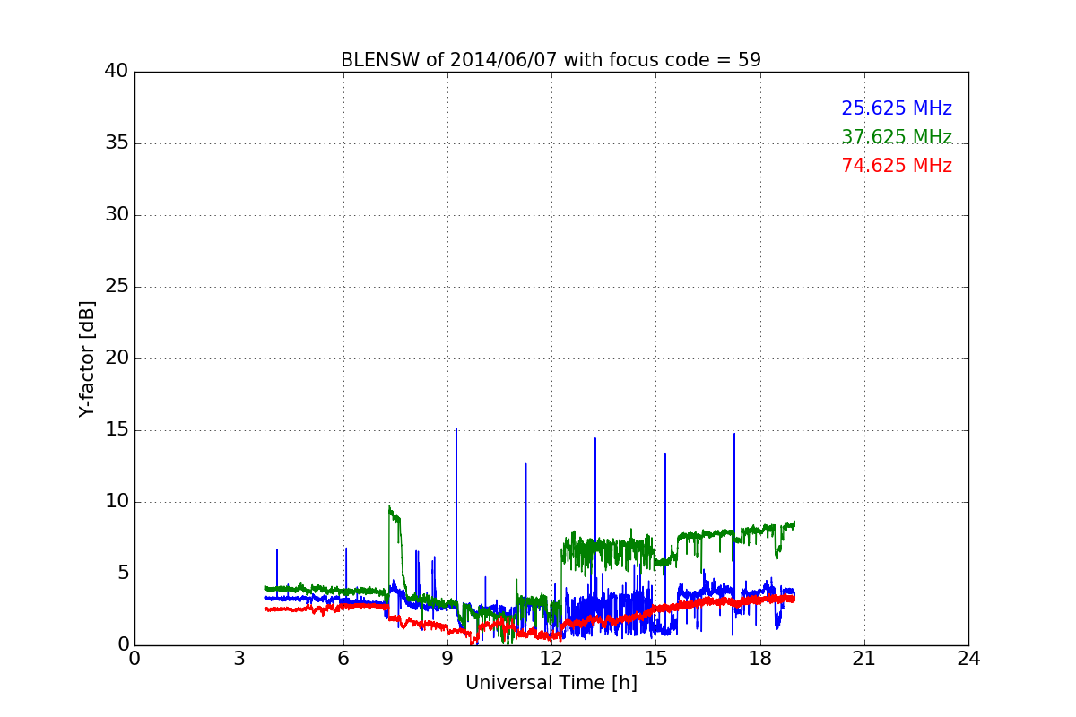Click the y-axis tick label 20

(117, 358)
